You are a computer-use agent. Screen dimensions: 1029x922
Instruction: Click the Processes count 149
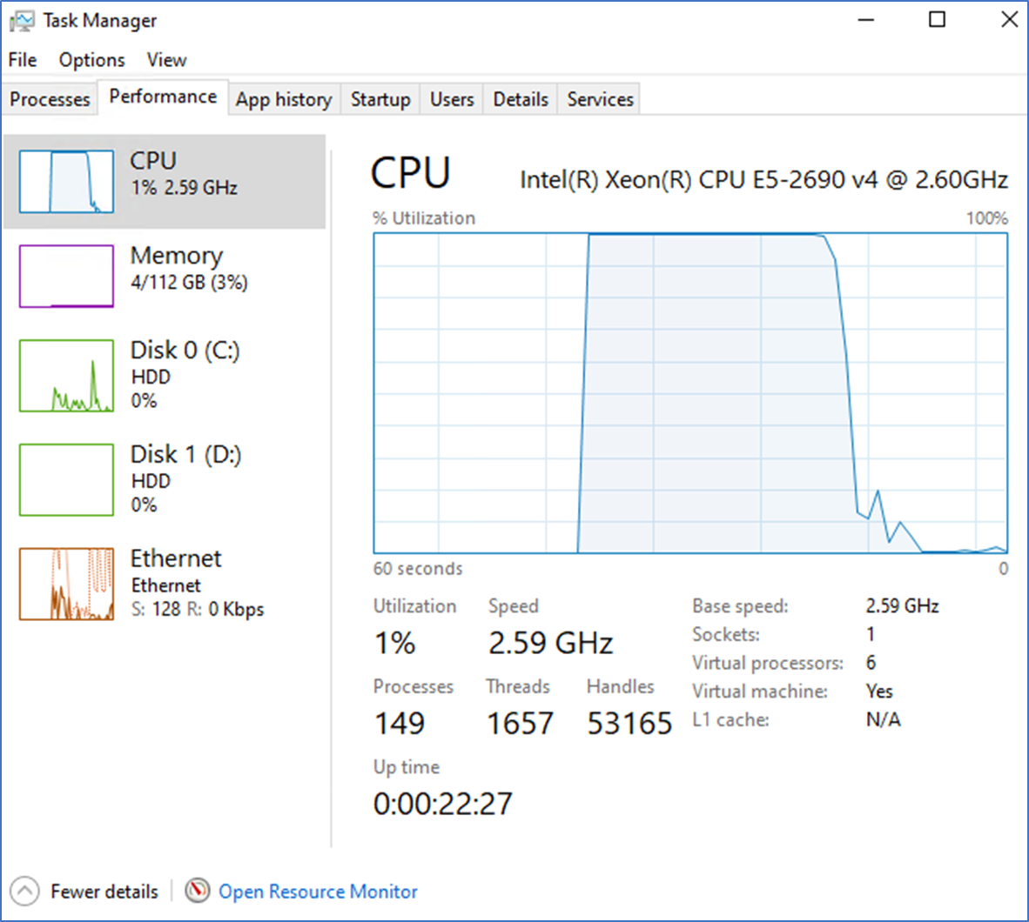click(x=400, y=724)
